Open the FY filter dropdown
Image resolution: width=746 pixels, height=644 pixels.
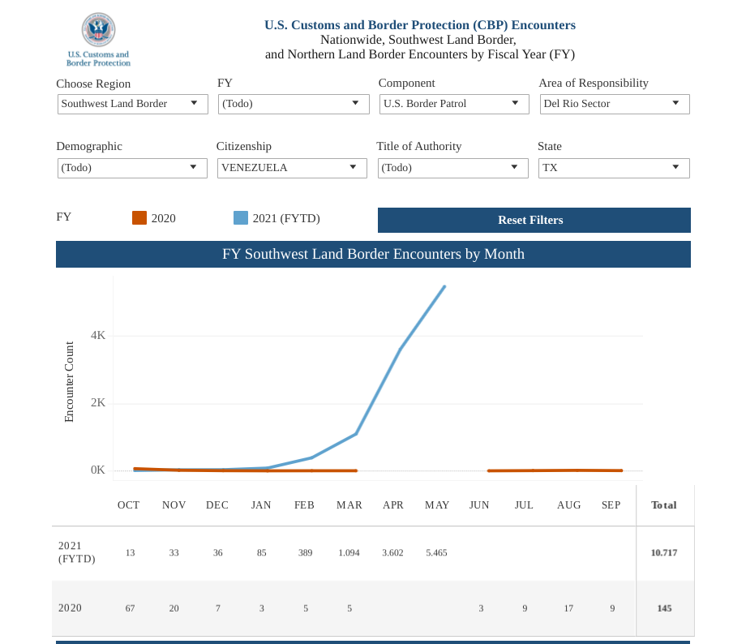pos(294,104)
